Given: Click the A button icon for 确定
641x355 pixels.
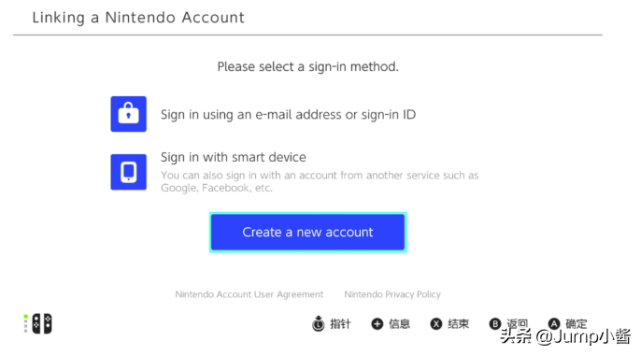Looking at the screenshot, I should tap(553, 324).
